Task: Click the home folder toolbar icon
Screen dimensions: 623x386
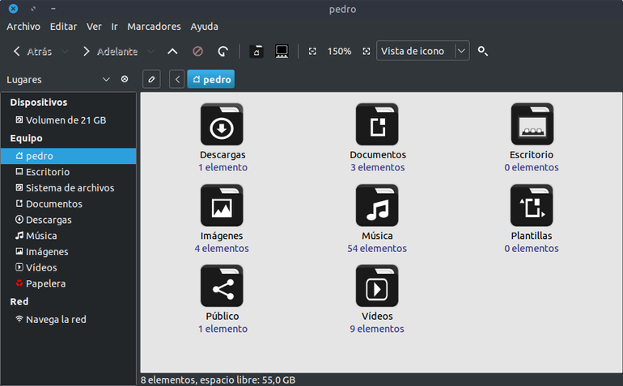Action: coord(256,51)
